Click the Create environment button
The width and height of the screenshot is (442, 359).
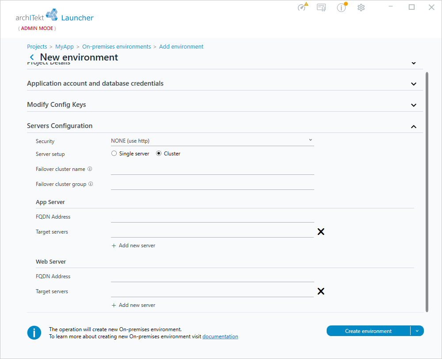(369, 331)
